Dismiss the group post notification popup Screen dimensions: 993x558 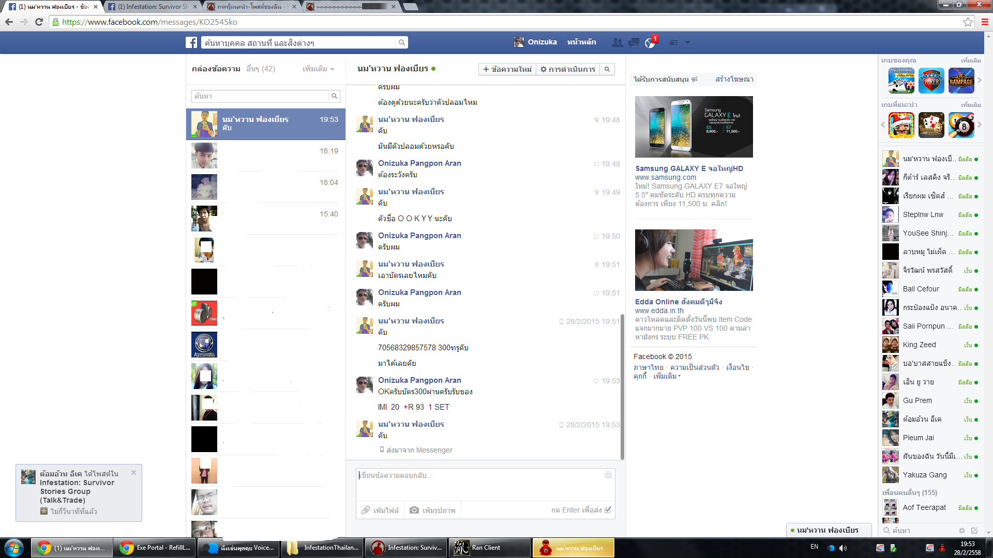point(133,472)
